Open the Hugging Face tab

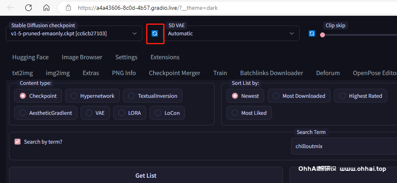tap(31, 57)
